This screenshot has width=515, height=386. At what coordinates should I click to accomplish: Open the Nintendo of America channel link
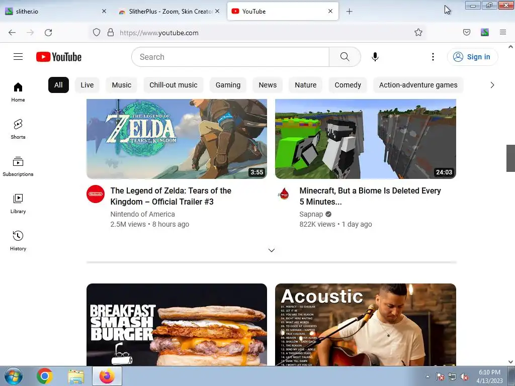pyautogui.click(x=142, y=214)
